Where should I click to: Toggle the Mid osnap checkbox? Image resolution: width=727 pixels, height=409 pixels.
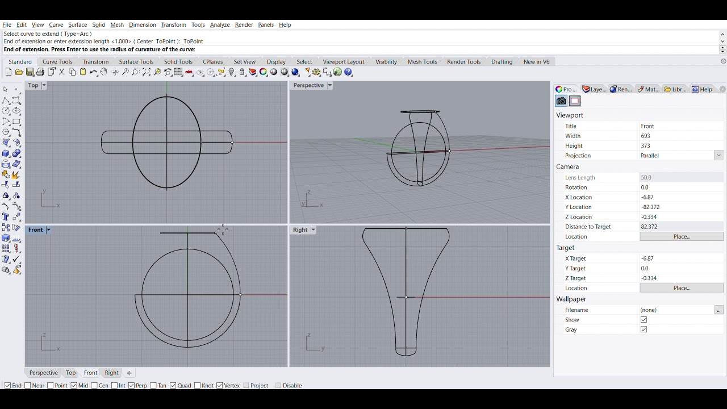pos(74,386)
